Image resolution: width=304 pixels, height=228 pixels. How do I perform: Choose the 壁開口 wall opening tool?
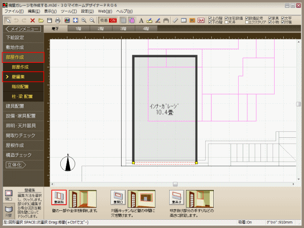tap(119, 197)
